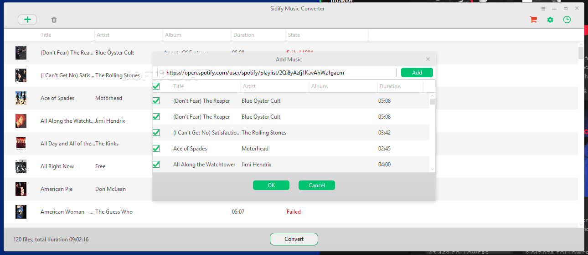The width and height of the screenshot is (588, 255).
Task: Click Cancel in Add Music dialog
Action: [317, 185]
